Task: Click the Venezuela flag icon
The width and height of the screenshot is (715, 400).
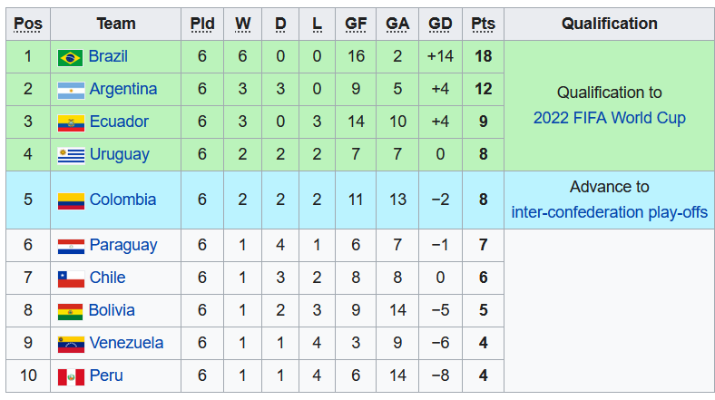Action: pyautogui.click(x=70, y=344)
